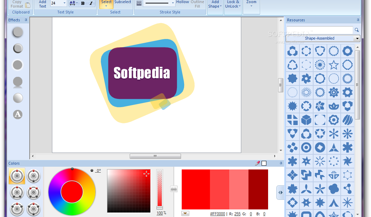
Task: Select the pure red color swatch
Action: pyautogui.click(x=196, y=189)
